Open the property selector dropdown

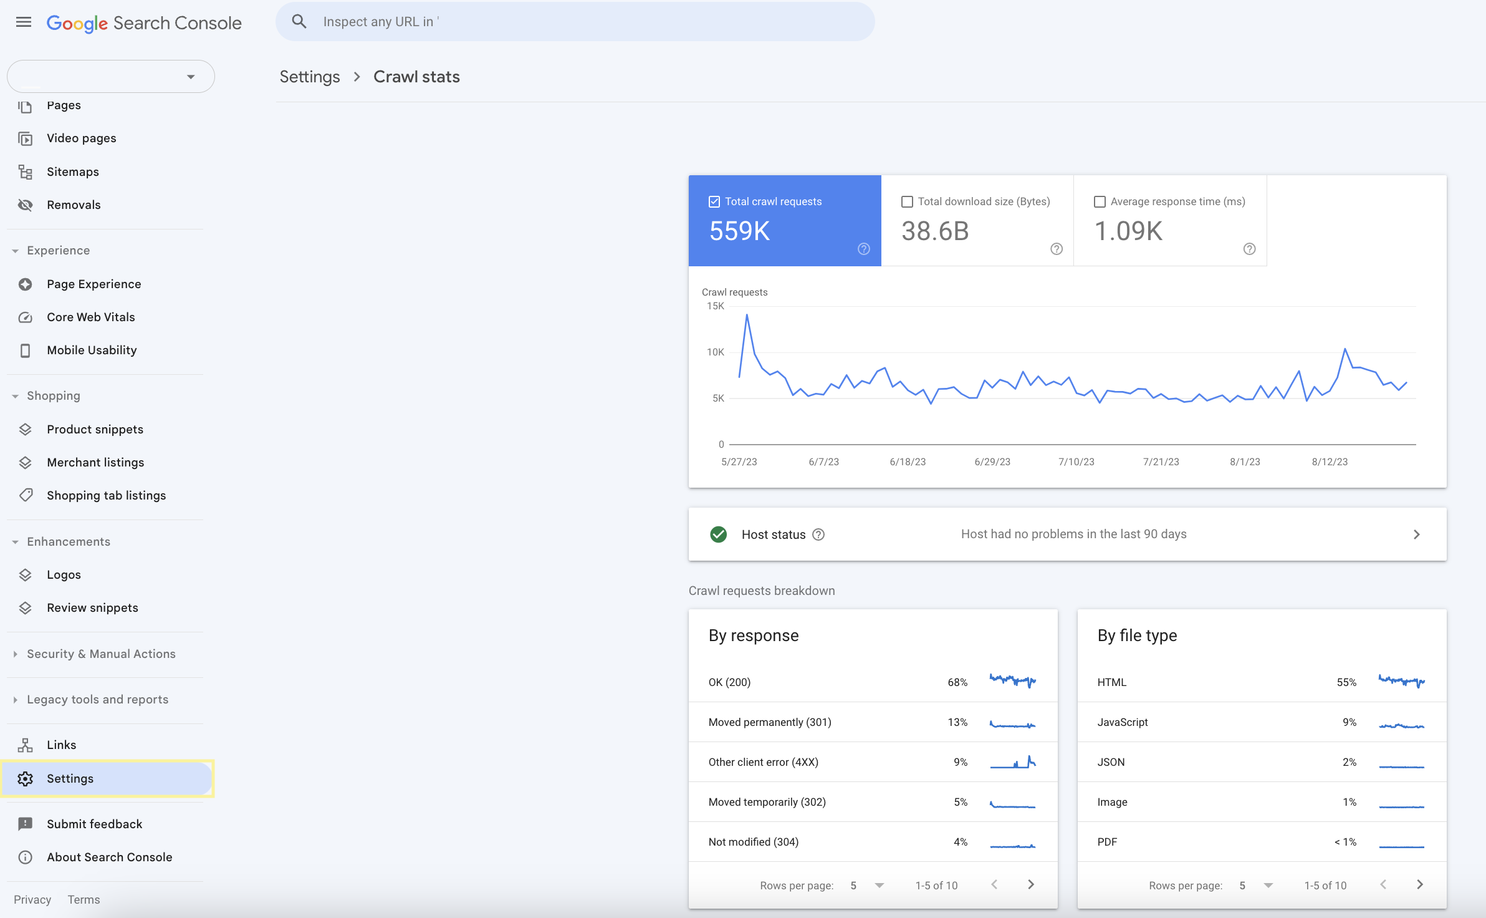click(x=111, y=77)
